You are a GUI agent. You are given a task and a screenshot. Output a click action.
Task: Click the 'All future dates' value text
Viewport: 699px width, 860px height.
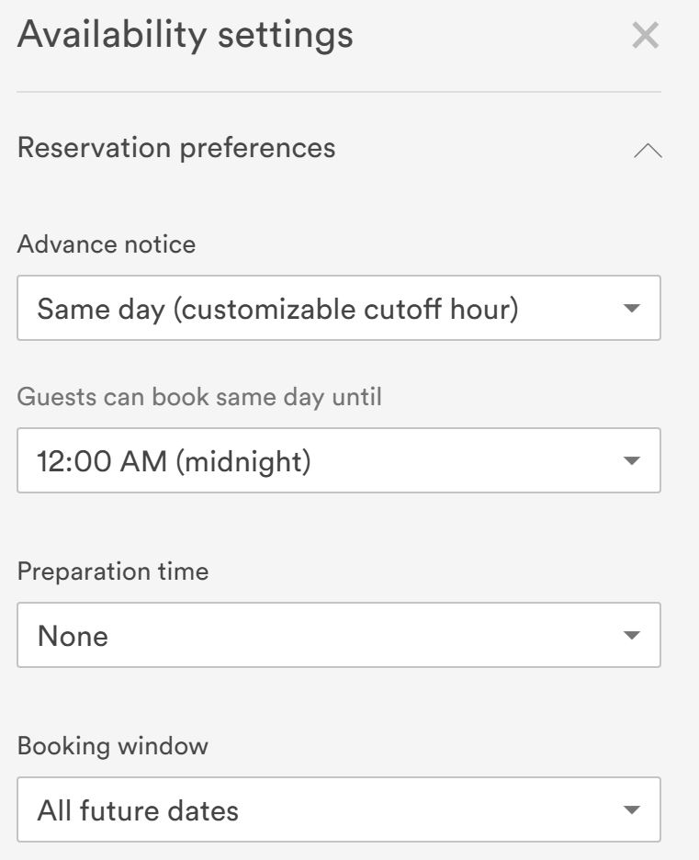point(138,810)
